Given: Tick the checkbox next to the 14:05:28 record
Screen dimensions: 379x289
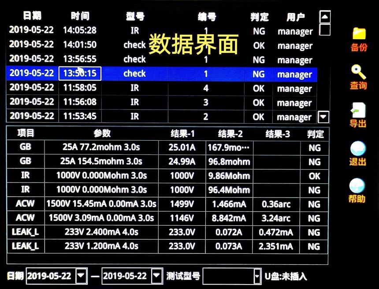Looking at the screenshot, I should (325, 30).
